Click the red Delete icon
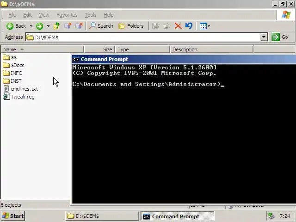The height and width of the screenshot is (222, 296). [178, 26]
